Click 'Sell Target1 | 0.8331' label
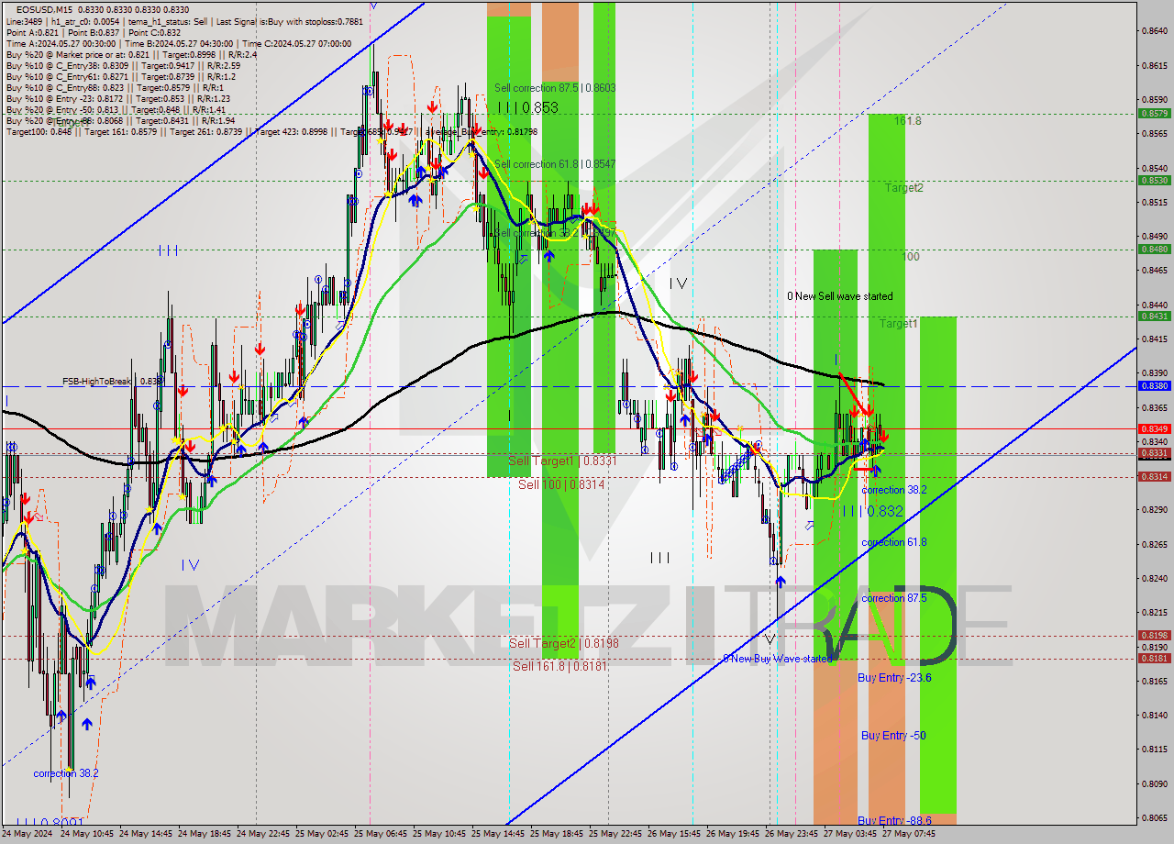 [563, 461]
